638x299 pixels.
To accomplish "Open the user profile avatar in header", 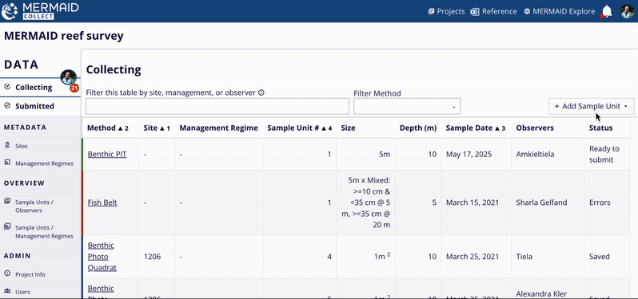I will 627,11.
